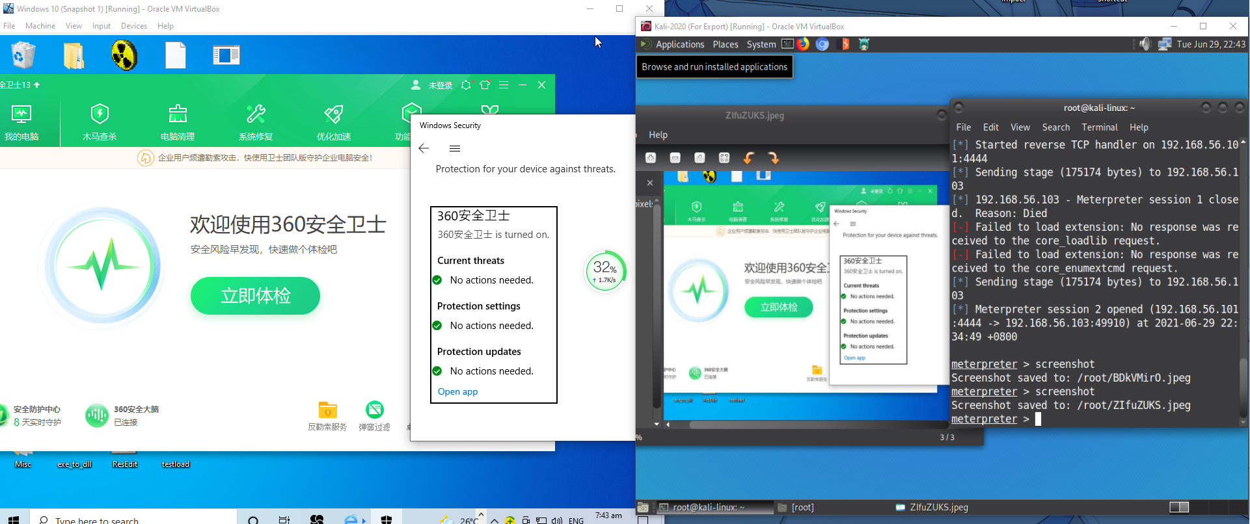Open 优化加速 optimization tab
This screenshot has height=524, width=1250.
click(x=334, y=122)
